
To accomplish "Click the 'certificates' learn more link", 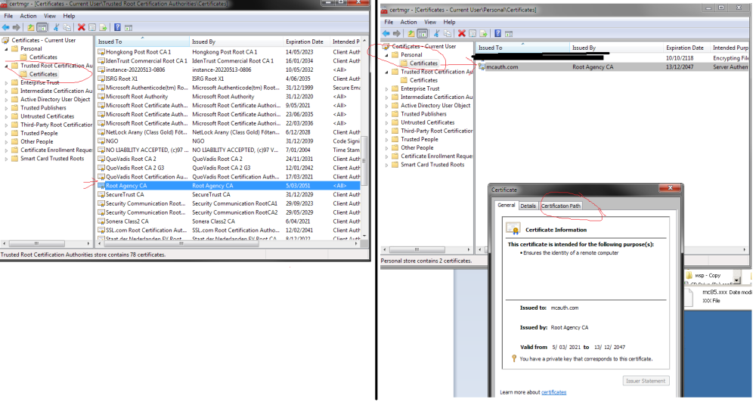I will click(x=553, y=392).
